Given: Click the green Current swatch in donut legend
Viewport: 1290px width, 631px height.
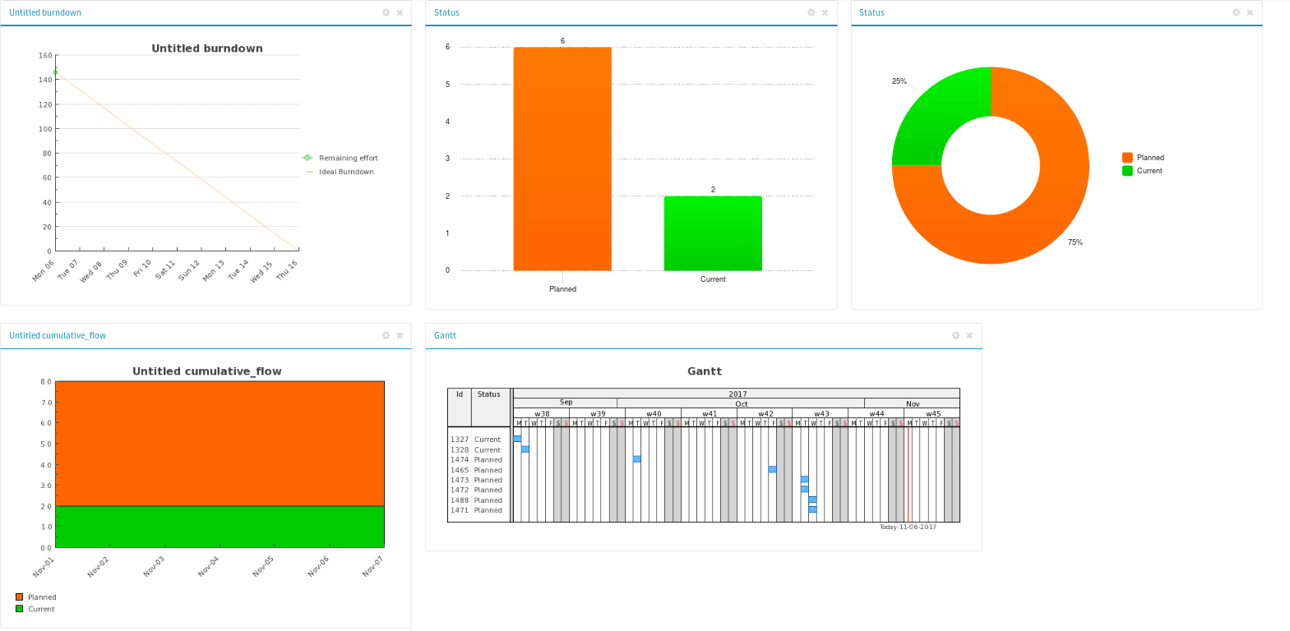Looking at the screenshot, I should pos(1127,171).
